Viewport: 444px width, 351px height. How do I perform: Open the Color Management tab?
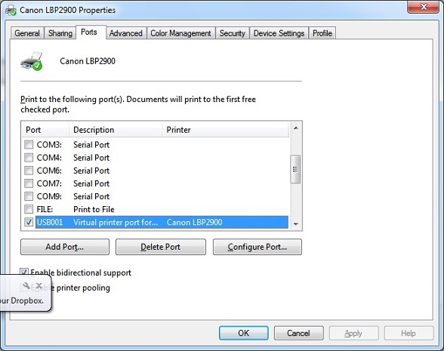[180, 33]
